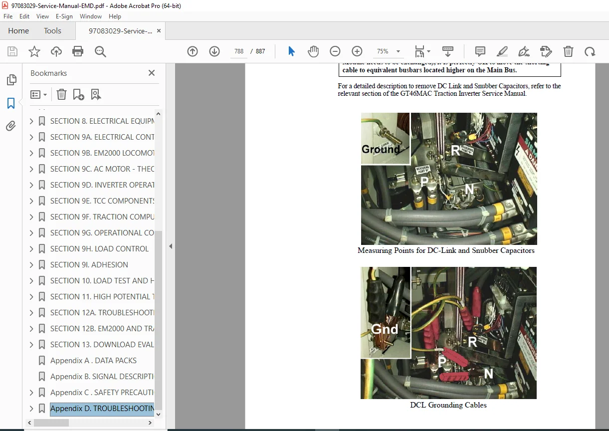Click the page number 788 field
The image size is (609, 431).
click(x=239, y=51)
